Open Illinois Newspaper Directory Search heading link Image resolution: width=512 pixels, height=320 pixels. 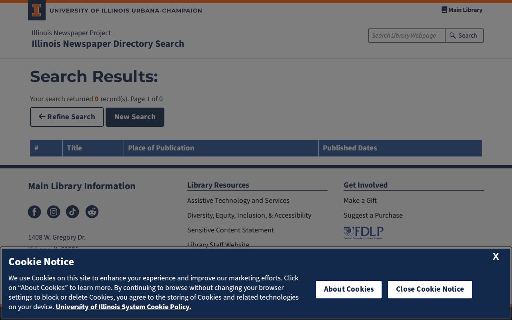coord(108,44)
